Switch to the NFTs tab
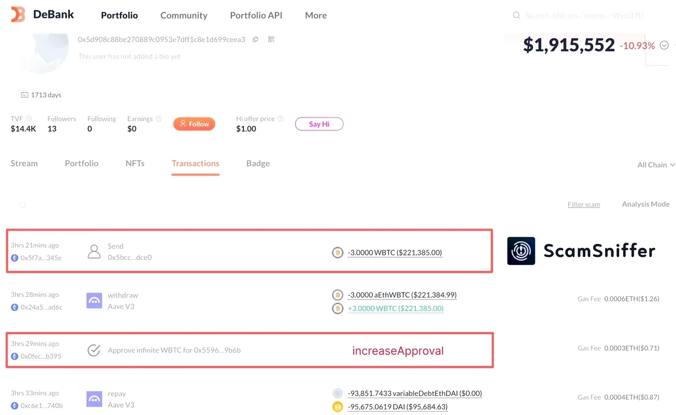The image size is (676, 415). pyautogui.click(x=135, y=163)
